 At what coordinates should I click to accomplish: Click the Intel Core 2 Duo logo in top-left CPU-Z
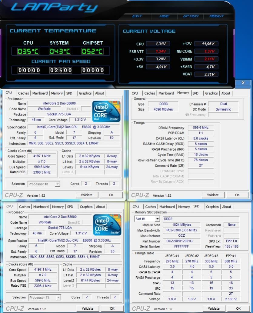pos(106,112)
